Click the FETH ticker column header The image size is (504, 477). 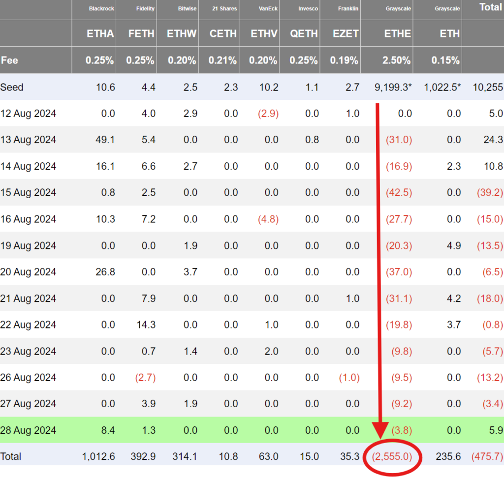click(141, 34)
